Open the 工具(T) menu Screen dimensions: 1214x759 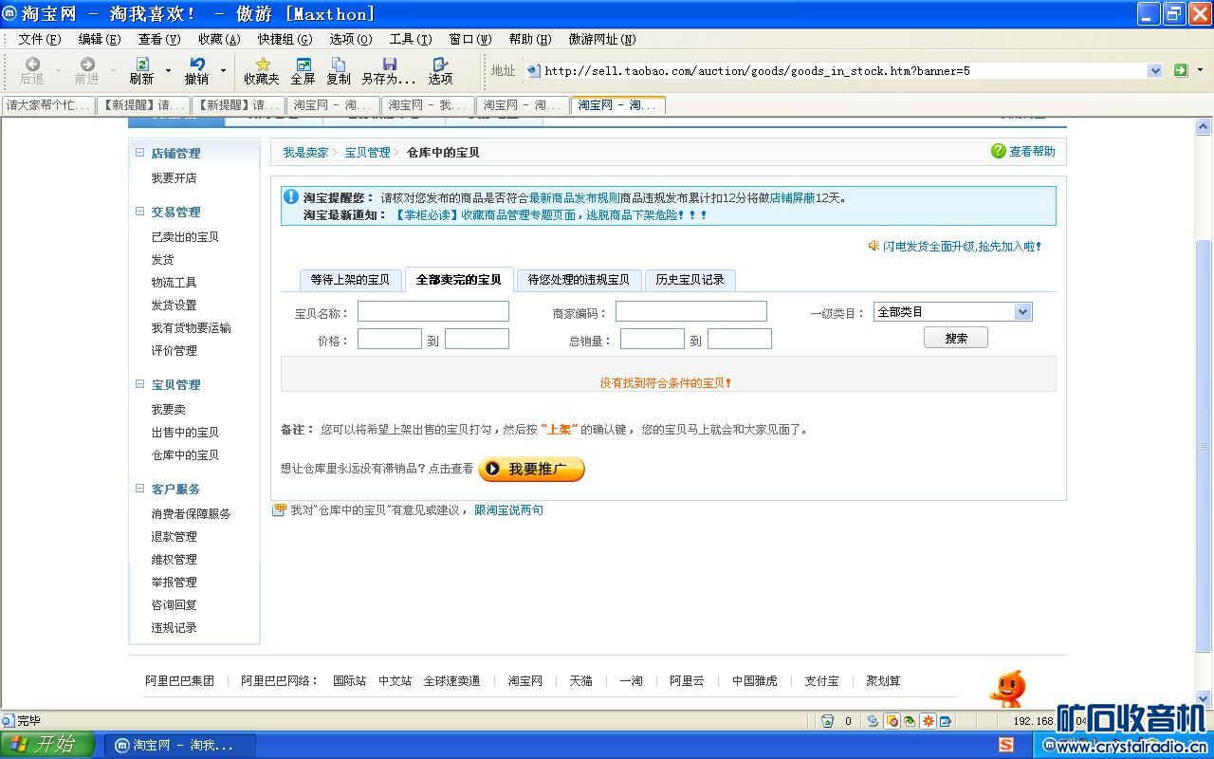(x=410, y=39)
